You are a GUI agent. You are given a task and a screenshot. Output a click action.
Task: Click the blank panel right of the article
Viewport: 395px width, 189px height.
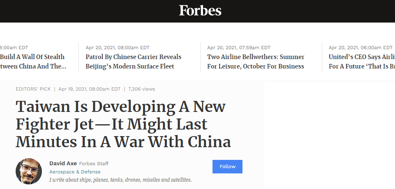329,135
